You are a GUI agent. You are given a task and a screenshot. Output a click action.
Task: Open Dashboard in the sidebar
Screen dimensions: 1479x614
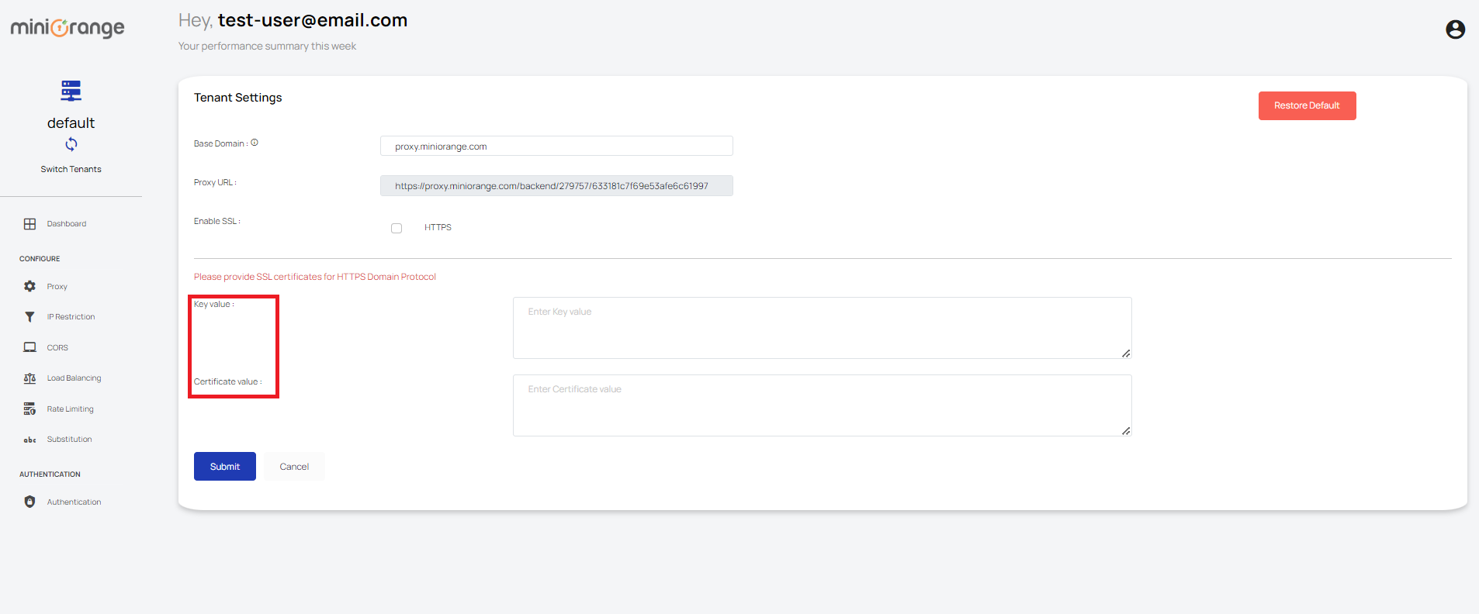(67, 224)
